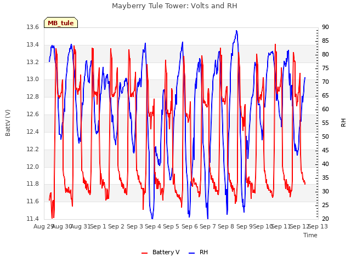
Task: Click the 11.4 tick label
Action: point(32,219)
